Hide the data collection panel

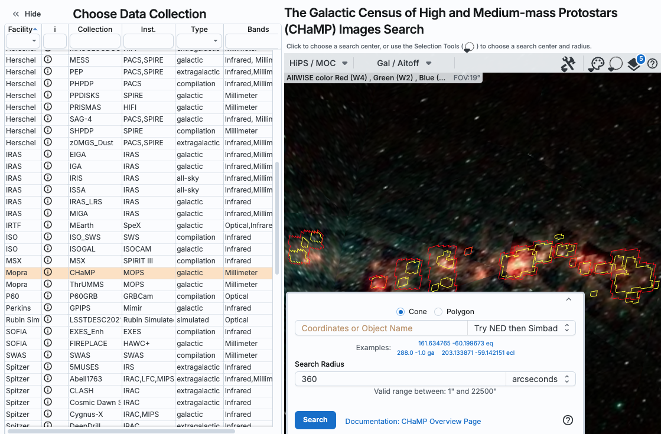27,14
